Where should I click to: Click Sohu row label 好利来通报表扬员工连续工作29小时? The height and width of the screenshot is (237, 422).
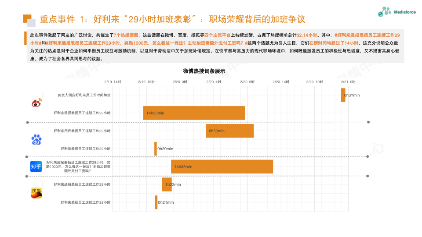pos(82,184)
